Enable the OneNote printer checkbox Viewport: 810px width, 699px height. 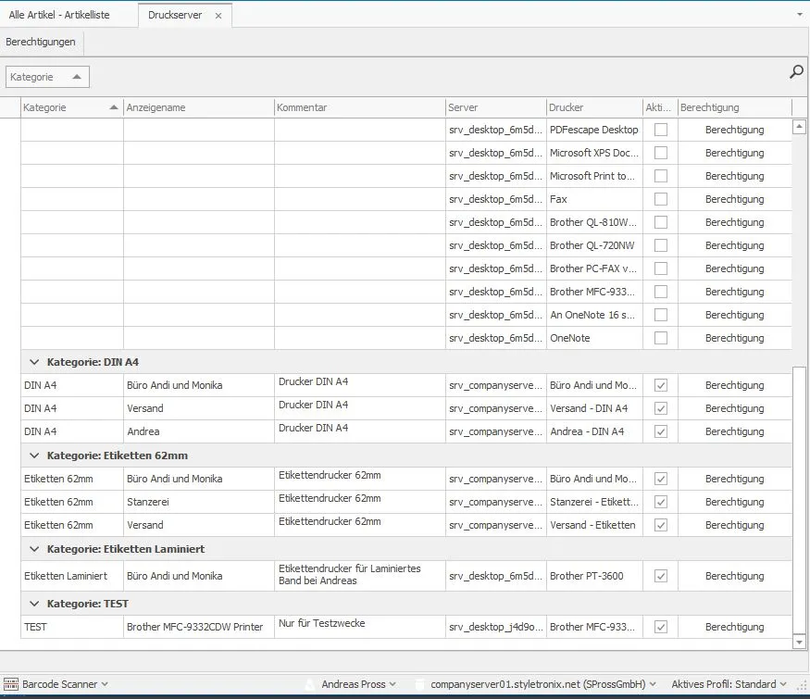[661, 338]
